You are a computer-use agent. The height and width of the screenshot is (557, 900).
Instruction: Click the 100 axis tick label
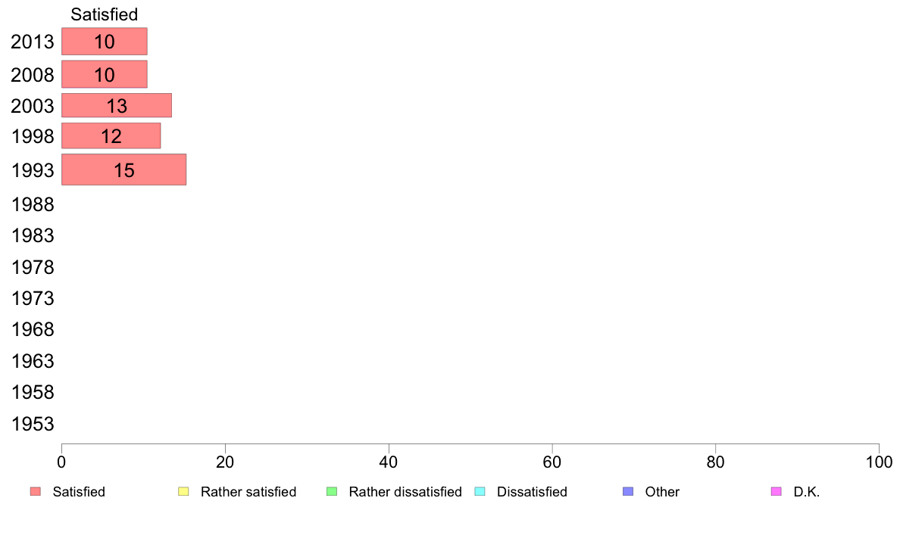pyautogui.click(x=879, y=462)
